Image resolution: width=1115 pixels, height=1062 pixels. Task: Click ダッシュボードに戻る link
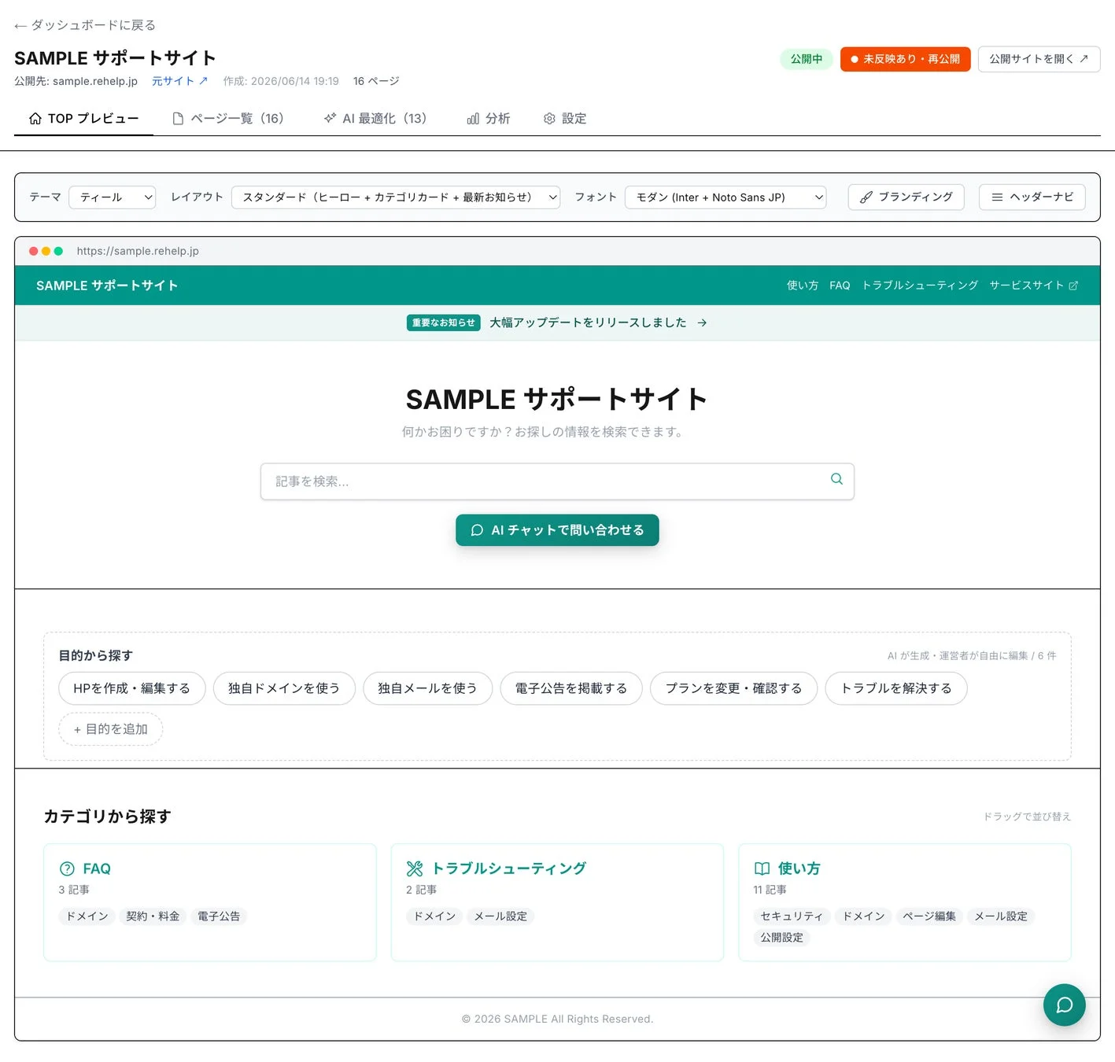[x=85, y=25]
